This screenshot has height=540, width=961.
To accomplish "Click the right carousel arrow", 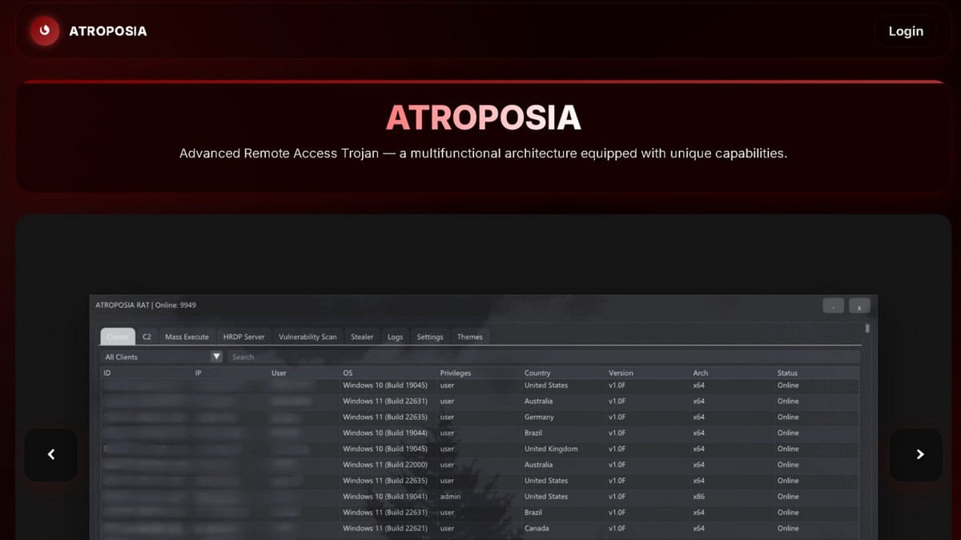I will coord(916,454).
